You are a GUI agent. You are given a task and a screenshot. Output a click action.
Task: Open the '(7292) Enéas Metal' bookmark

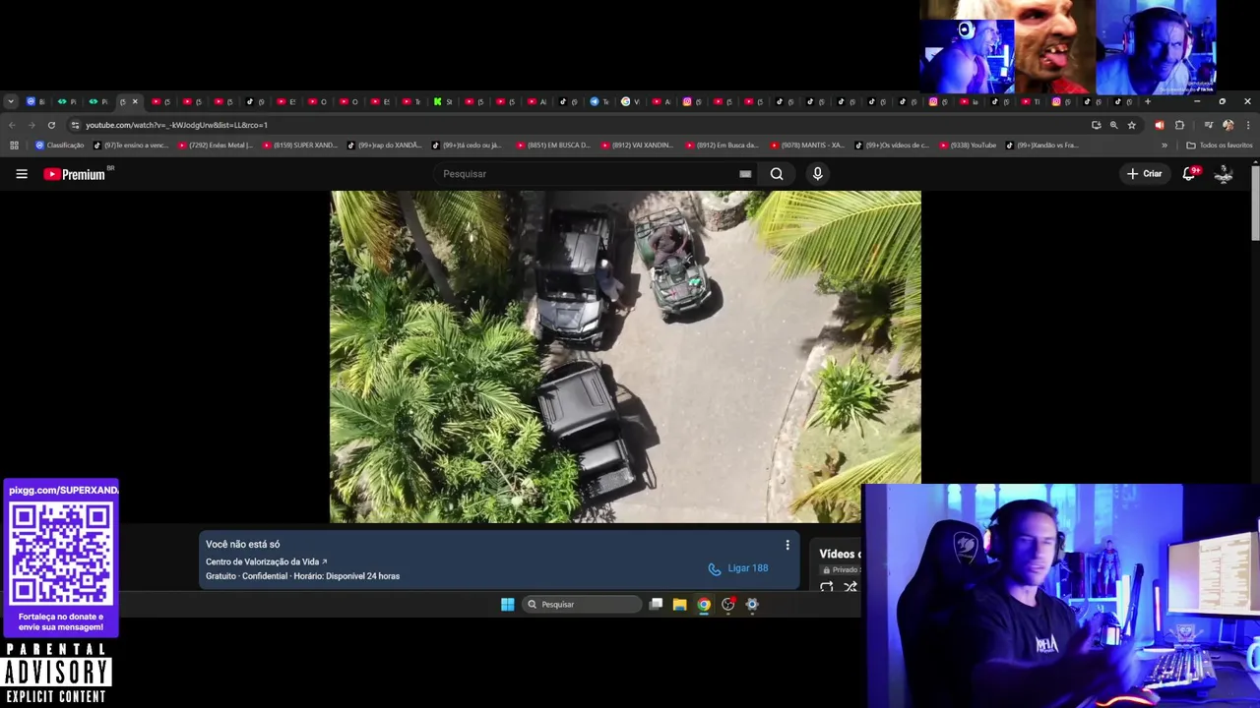click(216, 146)
